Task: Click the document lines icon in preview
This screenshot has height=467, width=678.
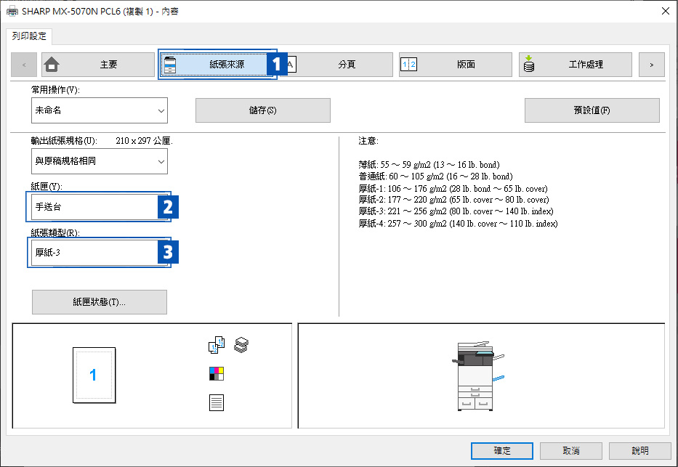Action: click(x=217, y=402)
